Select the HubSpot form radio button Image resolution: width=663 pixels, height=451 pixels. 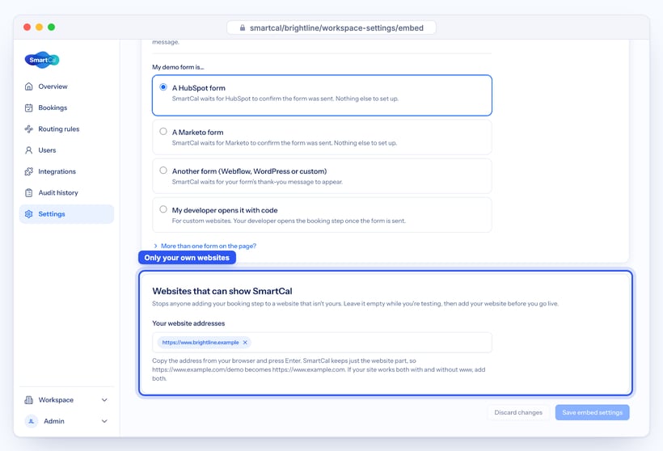coord(163,87)
